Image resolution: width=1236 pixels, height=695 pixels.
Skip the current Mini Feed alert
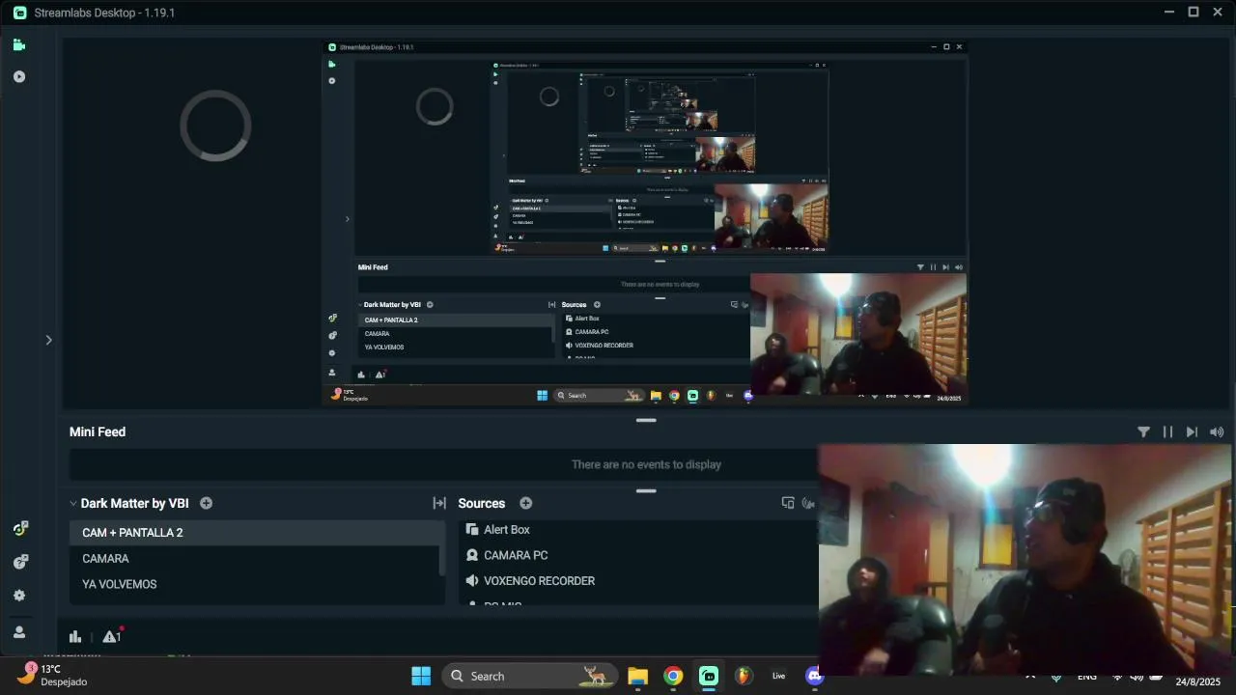coord(1192,432)
